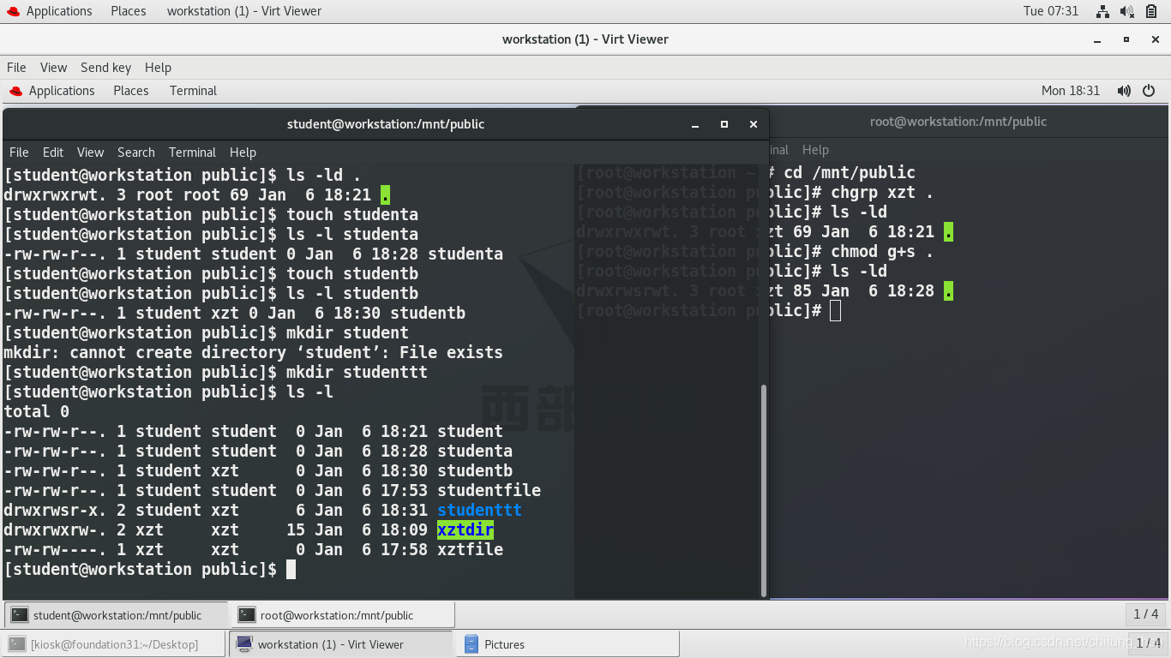The height and width of the screenshot is (658, 1171).
Task: Click guest power button icon
Action: click(x=1149, y=90)
